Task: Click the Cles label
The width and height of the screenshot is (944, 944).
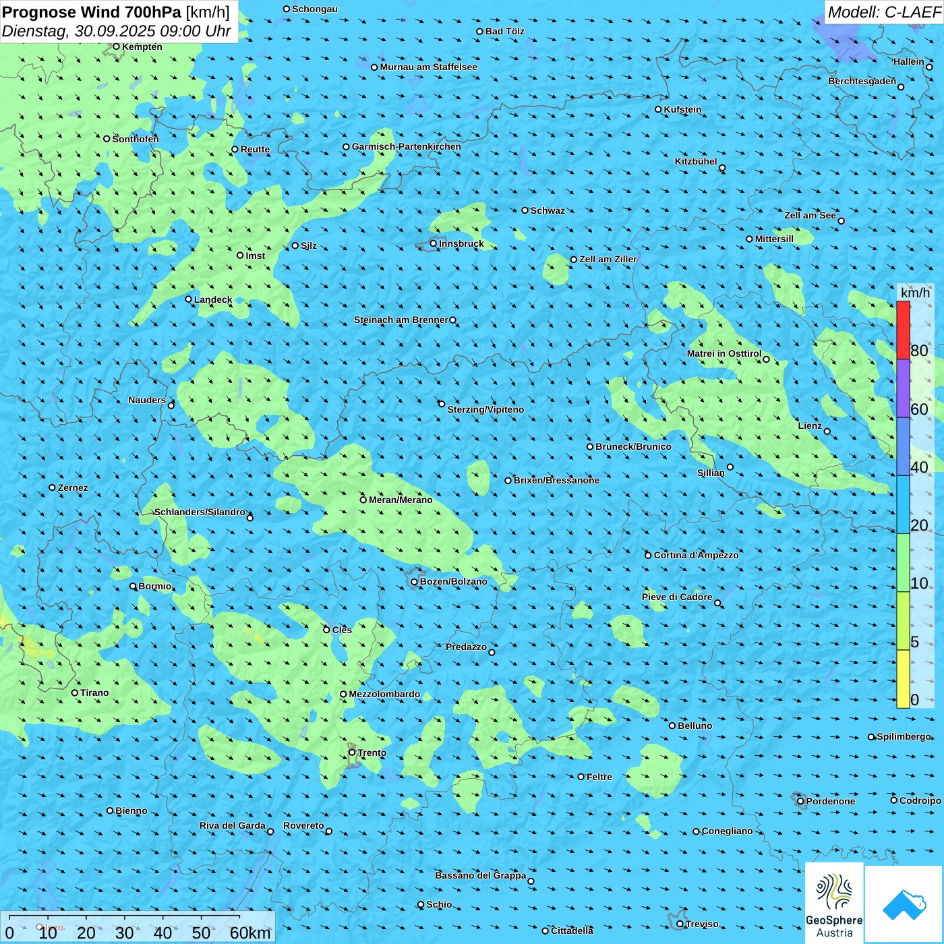Action: pos(342,630)
